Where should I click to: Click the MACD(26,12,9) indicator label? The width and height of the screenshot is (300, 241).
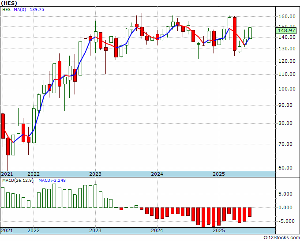pyautogui.click(x=18, y=181)
